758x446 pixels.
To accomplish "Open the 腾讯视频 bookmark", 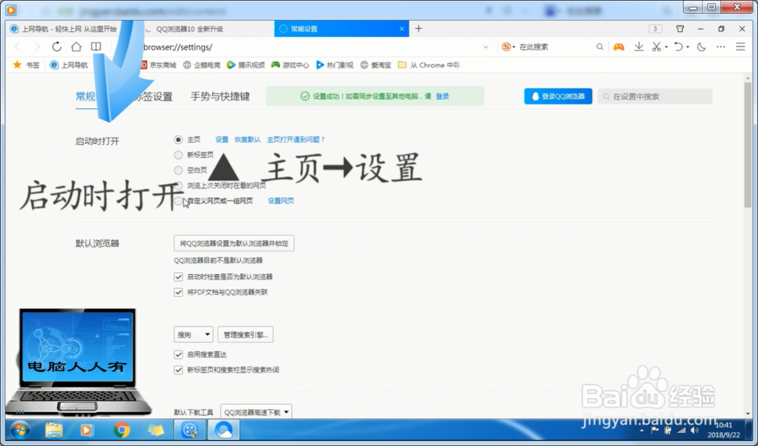I will click(246, 64).
